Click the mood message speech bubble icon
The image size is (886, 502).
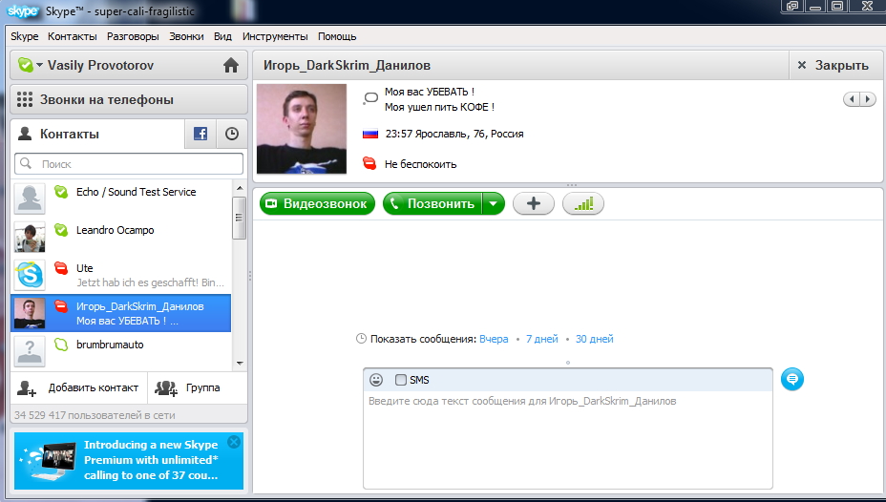(370, 98)
